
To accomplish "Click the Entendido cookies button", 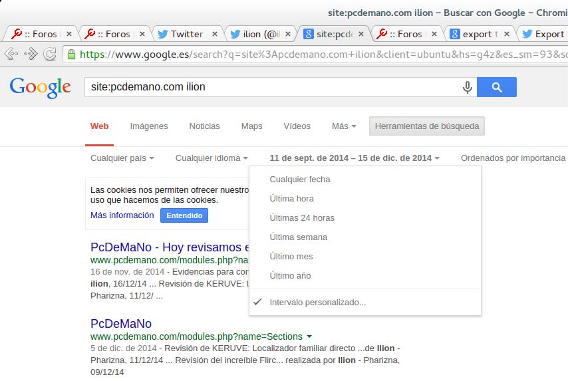I will (x=184, y=215).
